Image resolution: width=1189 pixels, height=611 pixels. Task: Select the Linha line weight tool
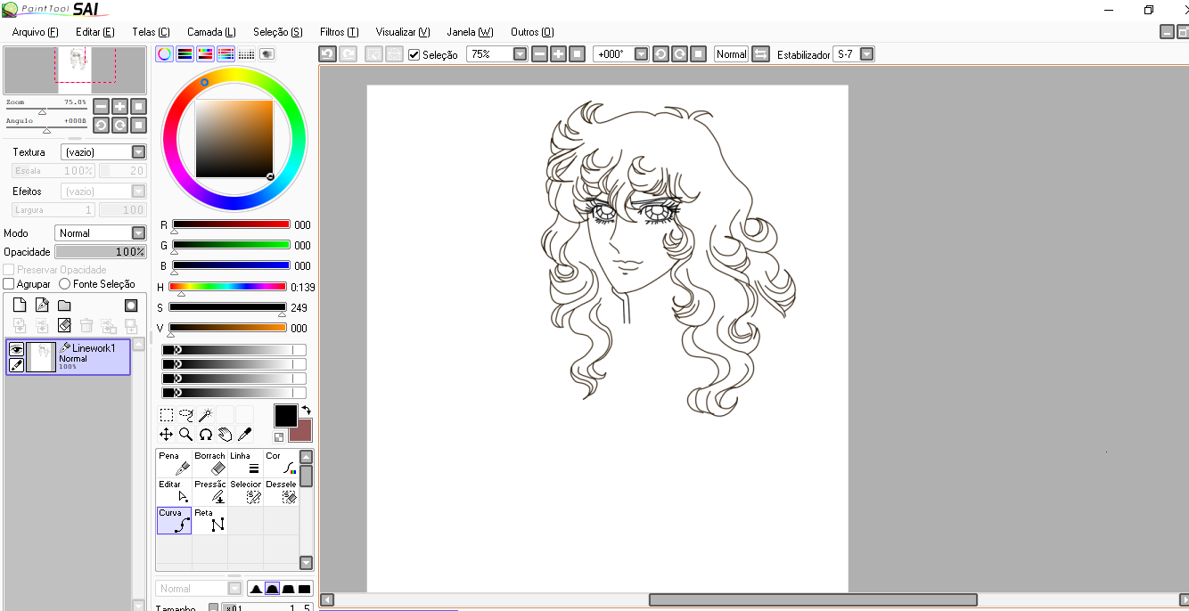(245, 464)
